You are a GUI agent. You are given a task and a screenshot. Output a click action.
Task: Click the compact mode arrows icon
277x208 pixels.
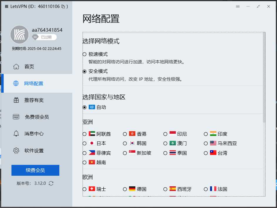[x=258, y=6]
